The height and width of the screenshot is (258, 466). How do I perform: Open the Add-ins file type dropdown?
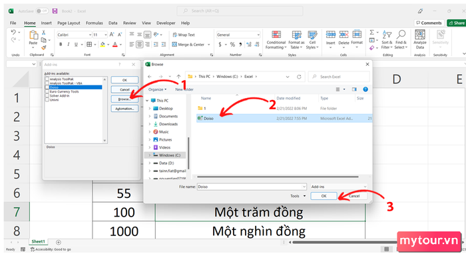[x=339, y=187]
